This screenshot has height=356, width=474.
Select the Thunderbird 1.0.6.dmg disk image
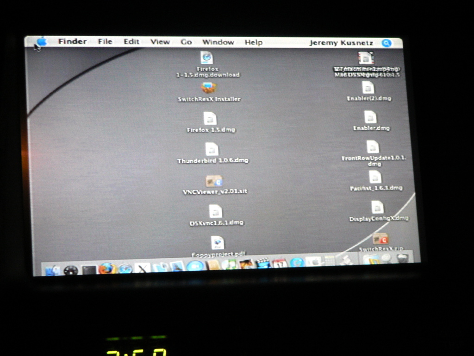212,149
